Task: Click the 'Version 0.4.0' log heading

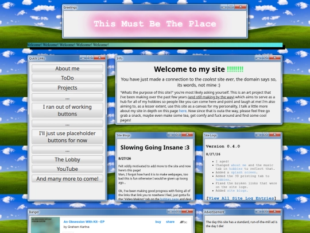Action: (223, 147)
